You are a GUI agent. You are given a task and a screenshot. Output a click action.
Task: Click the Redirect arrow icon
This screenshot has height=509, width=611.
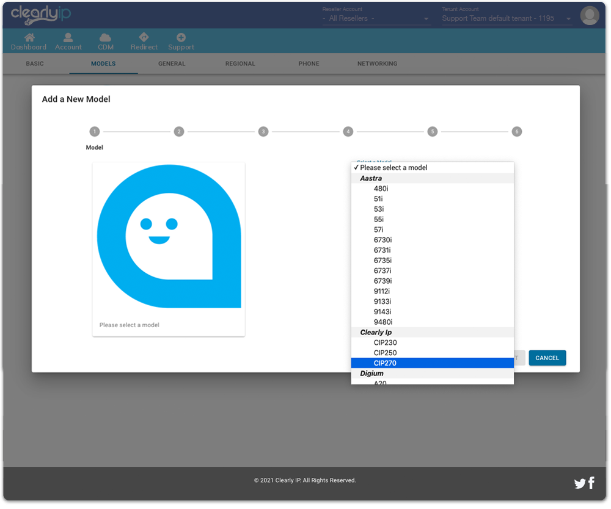[x=144, y=38]
